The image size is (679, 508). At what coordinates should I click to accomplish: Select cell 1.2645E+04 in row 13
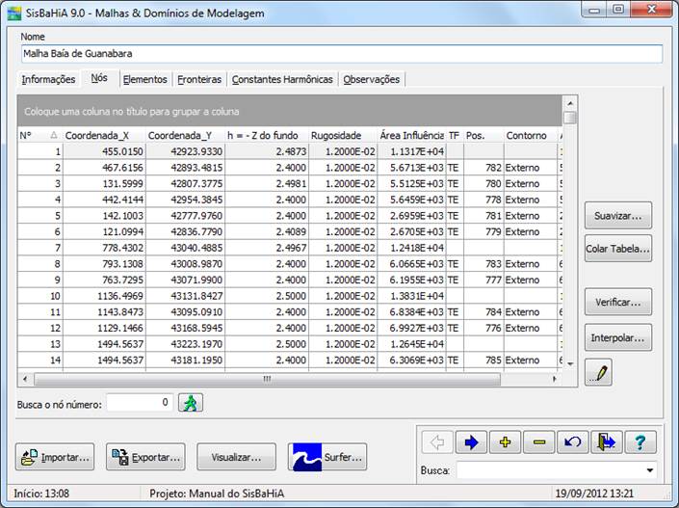click(411, 344)
